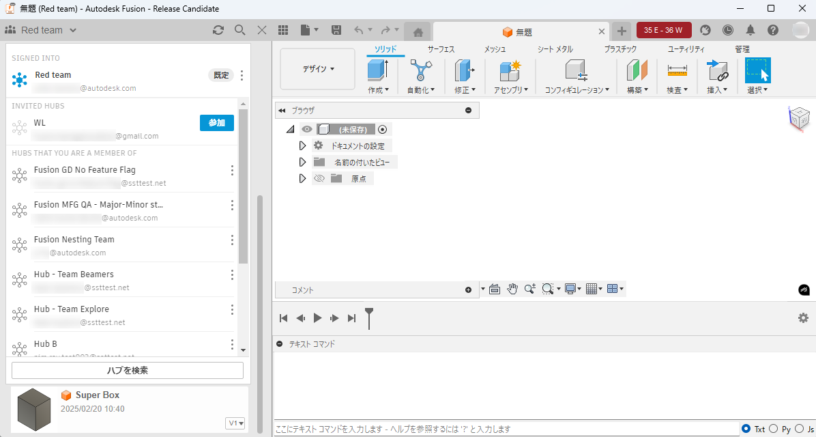Refresh the data panel
Image resolution: width=816 pixels, height=437 pixels.
pos(218,30)
